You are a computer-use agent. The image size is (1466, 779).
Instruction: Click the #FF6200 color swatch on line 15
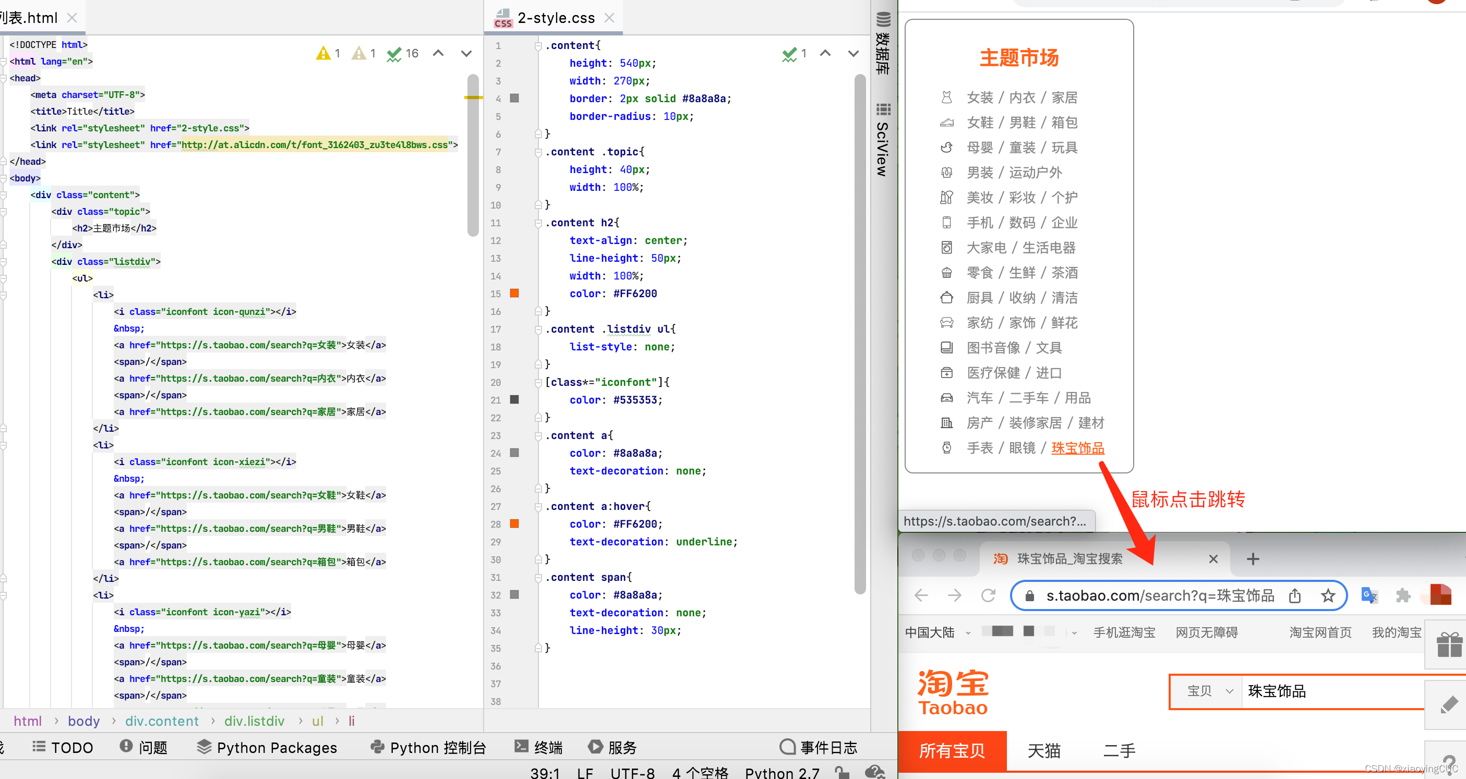pyautogui.click(x=514, y=294)
